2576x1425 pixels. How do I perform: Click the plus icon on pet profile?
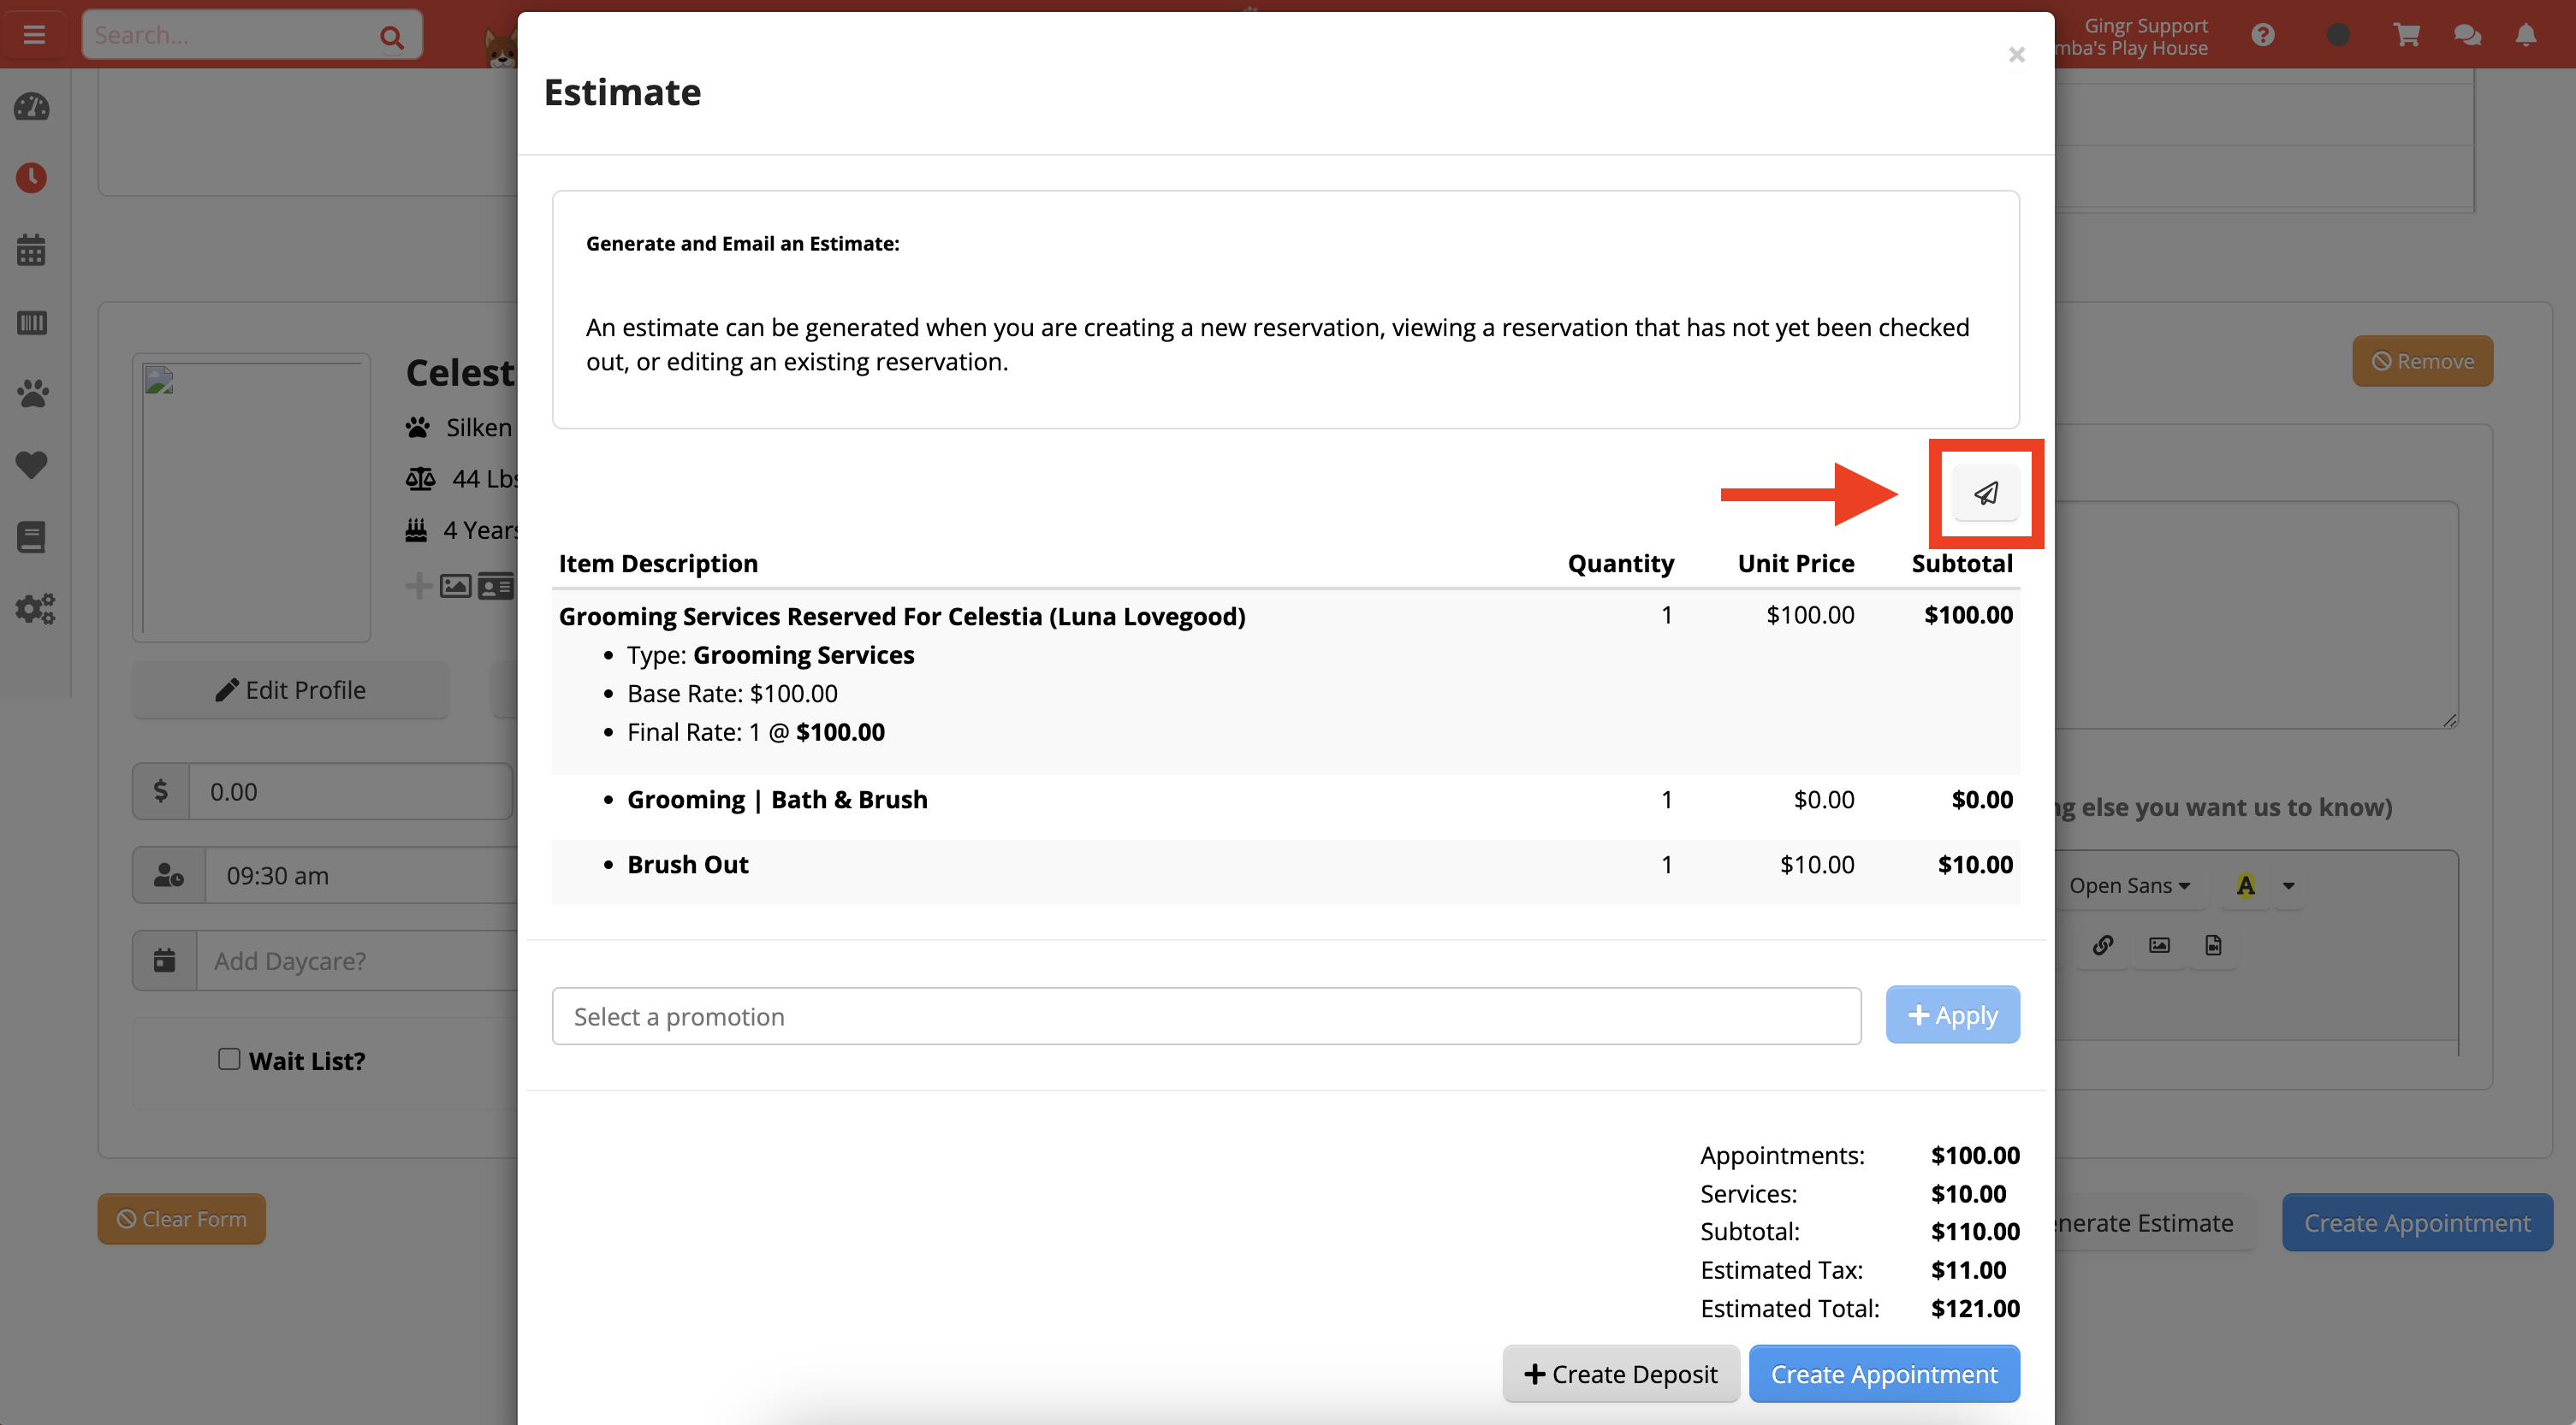tap(419, 586)
